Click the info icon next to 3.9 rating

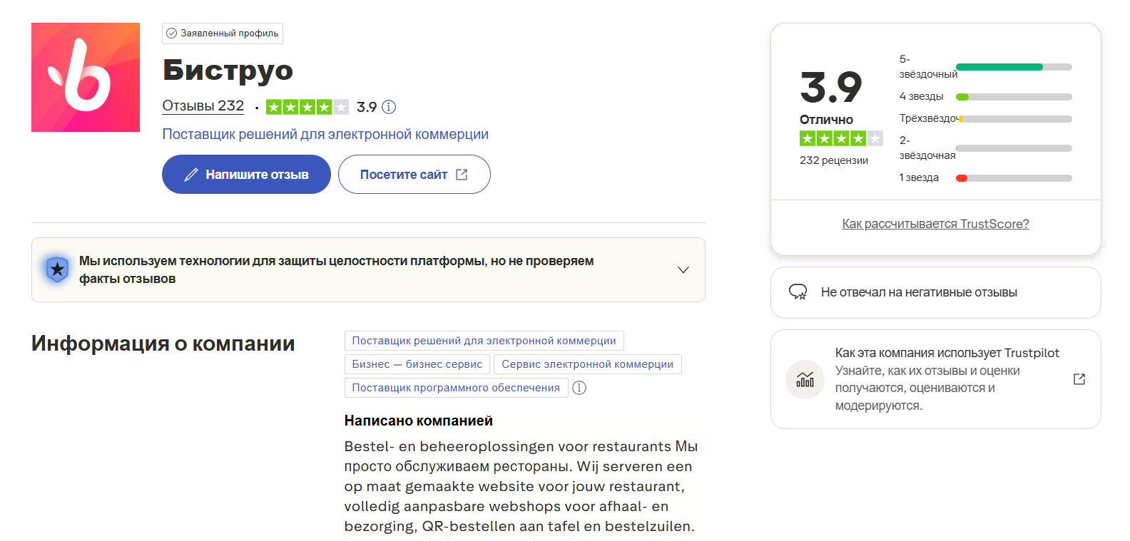click(389, 107)
